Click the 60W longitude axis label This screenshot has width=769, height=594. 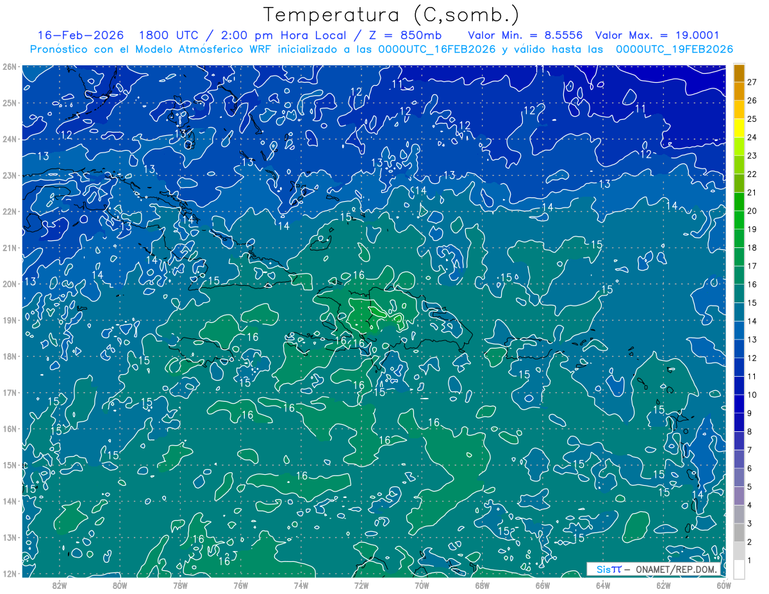tap(724, 585)
